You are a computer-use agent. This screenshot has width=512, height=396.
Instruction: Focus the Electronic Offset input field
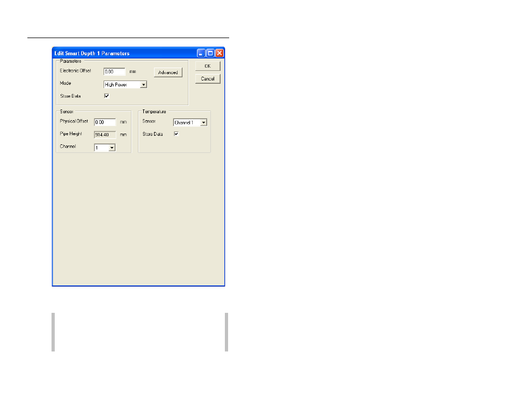114,72
